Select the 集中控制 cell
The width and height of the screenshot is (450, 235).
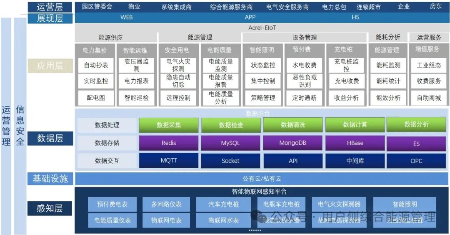point(263,81)
